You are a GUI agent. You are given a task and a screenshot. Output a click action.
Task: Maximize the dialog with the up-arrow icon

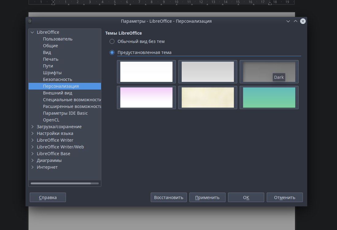pyautogui.click(x=296, y=21)
